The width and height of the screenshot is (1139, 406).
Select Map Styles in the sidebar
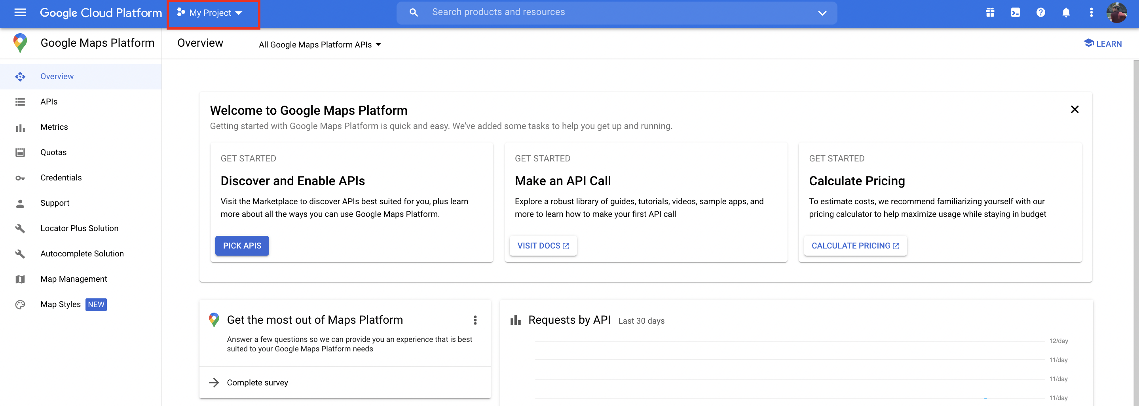tap(61, 304)
